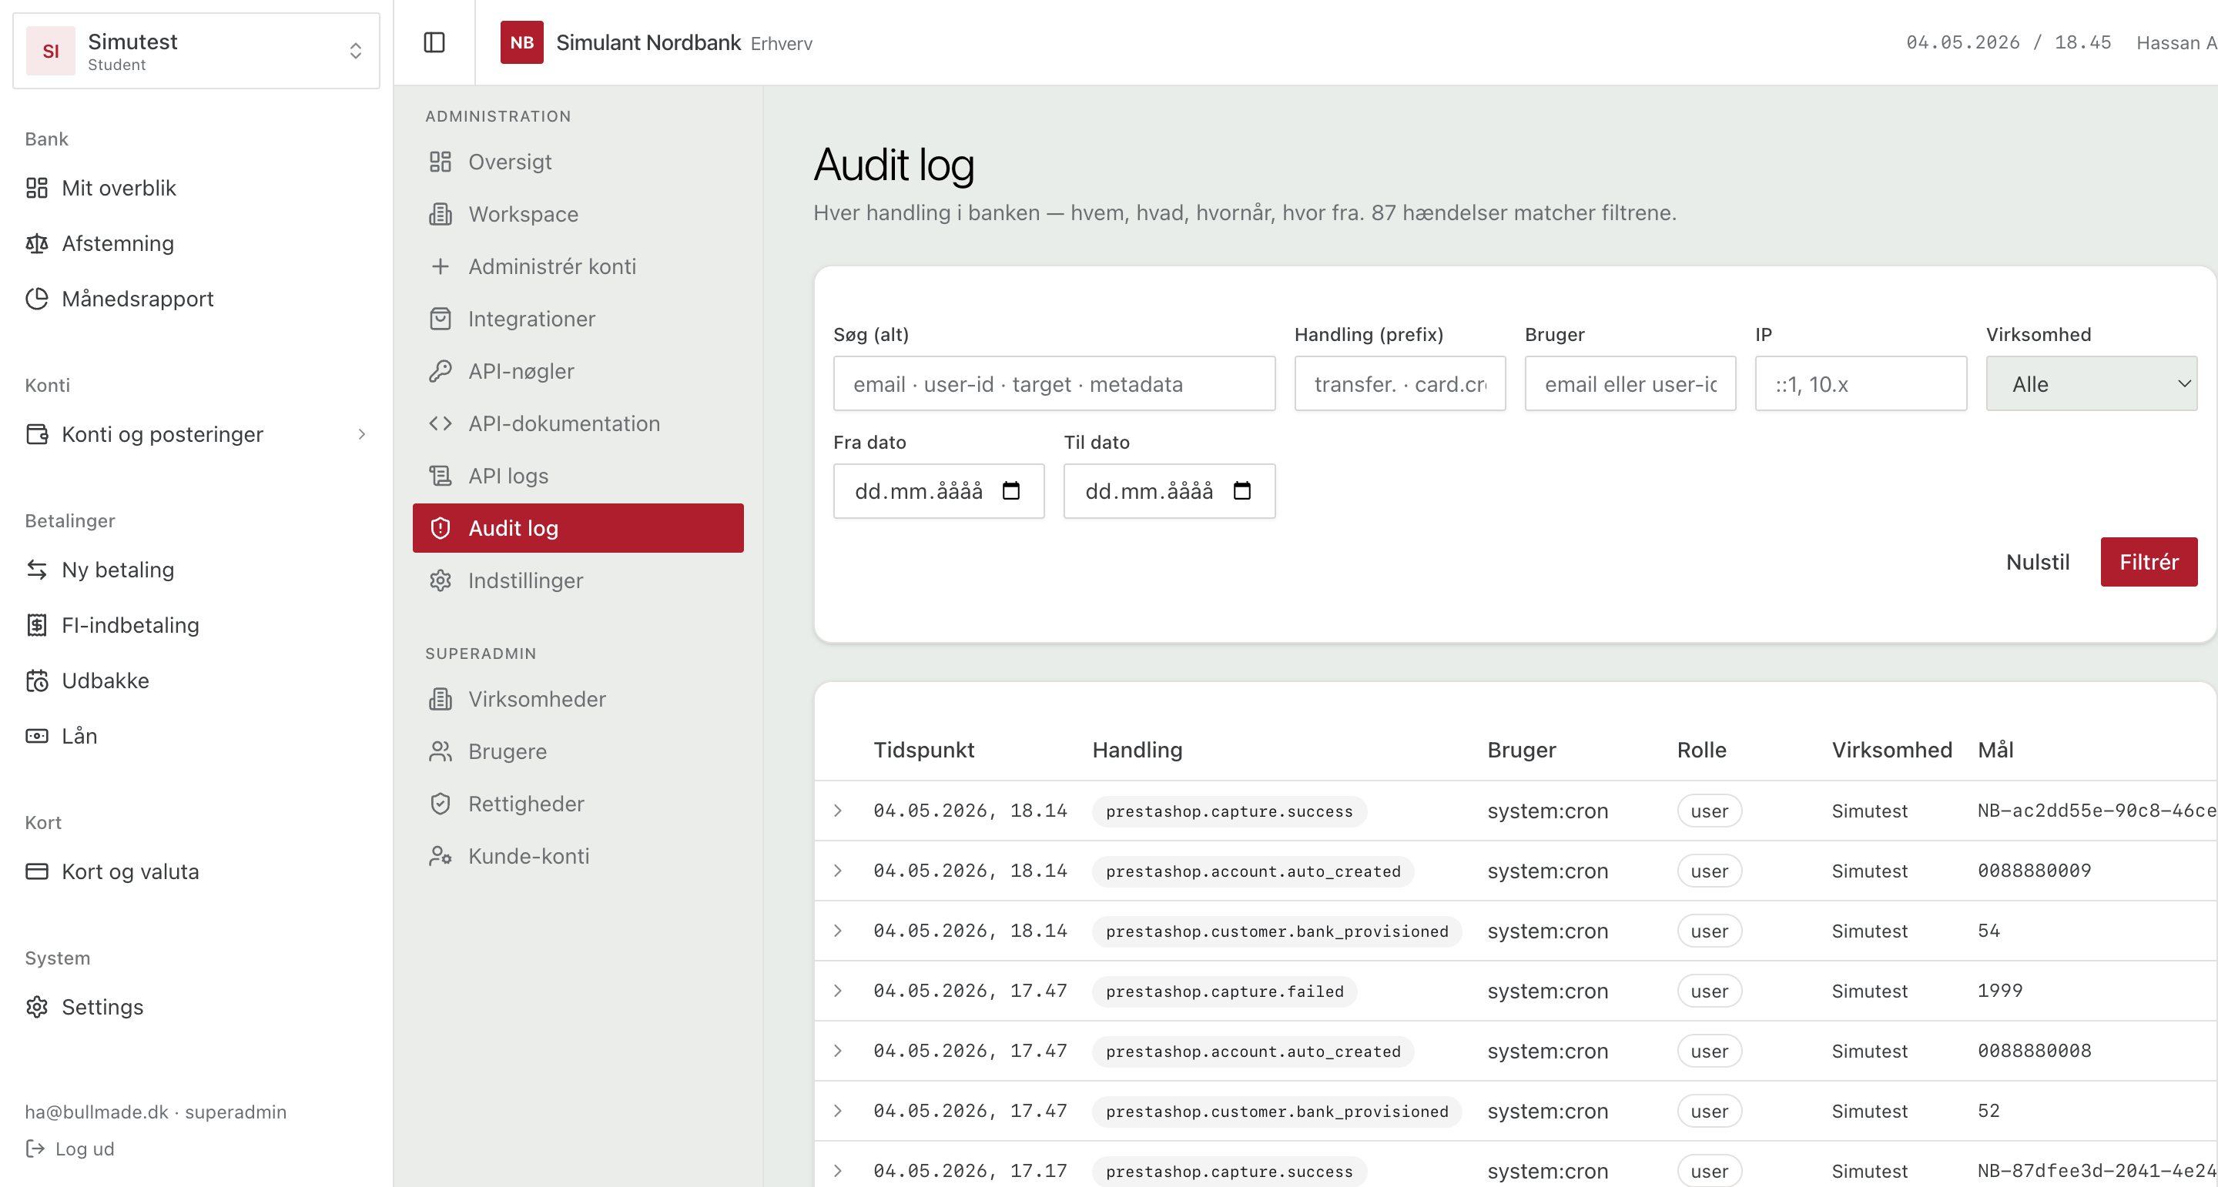This screenshot has height=1187, width=2218.
Task: Open Mit overblik dashboard icon
Action: pyautogui.click(x=37, y=188)
